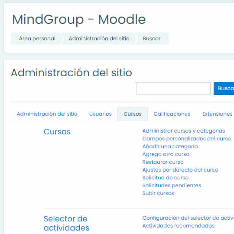
Task: Click the Solicitudes pendientes link
Action: tap(172, 185)
